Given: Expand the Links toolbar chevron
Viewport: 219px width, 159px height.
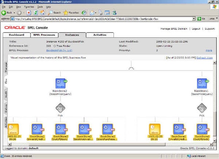Looking at the screenshot, I should [x=217, y=18].
